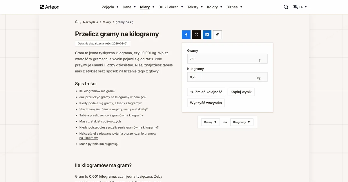
Task: Jump to Ile kilogramów ma gram?
Action: pos(97,91)
